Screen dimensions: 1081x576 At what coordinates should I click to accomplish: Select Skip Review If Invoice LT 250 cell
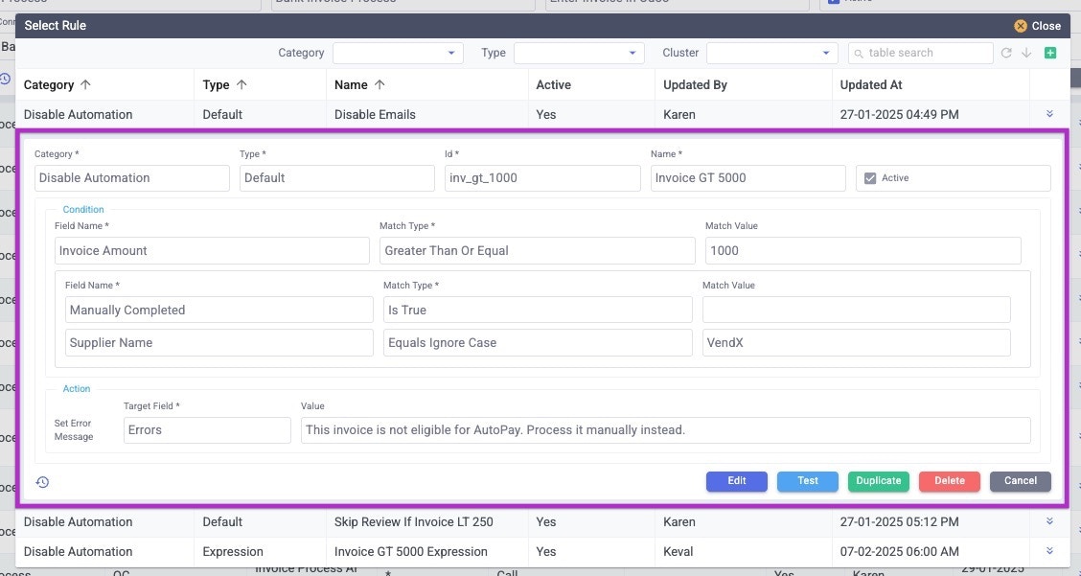414,521
